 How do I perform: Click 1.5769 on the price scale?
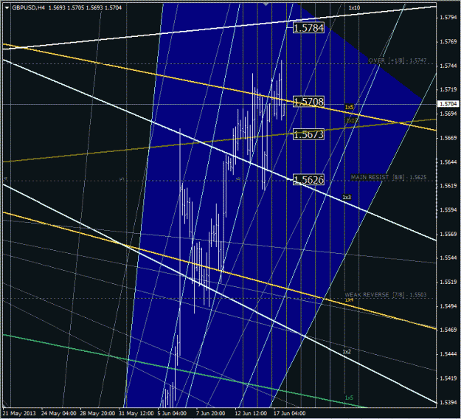(448, 42)
